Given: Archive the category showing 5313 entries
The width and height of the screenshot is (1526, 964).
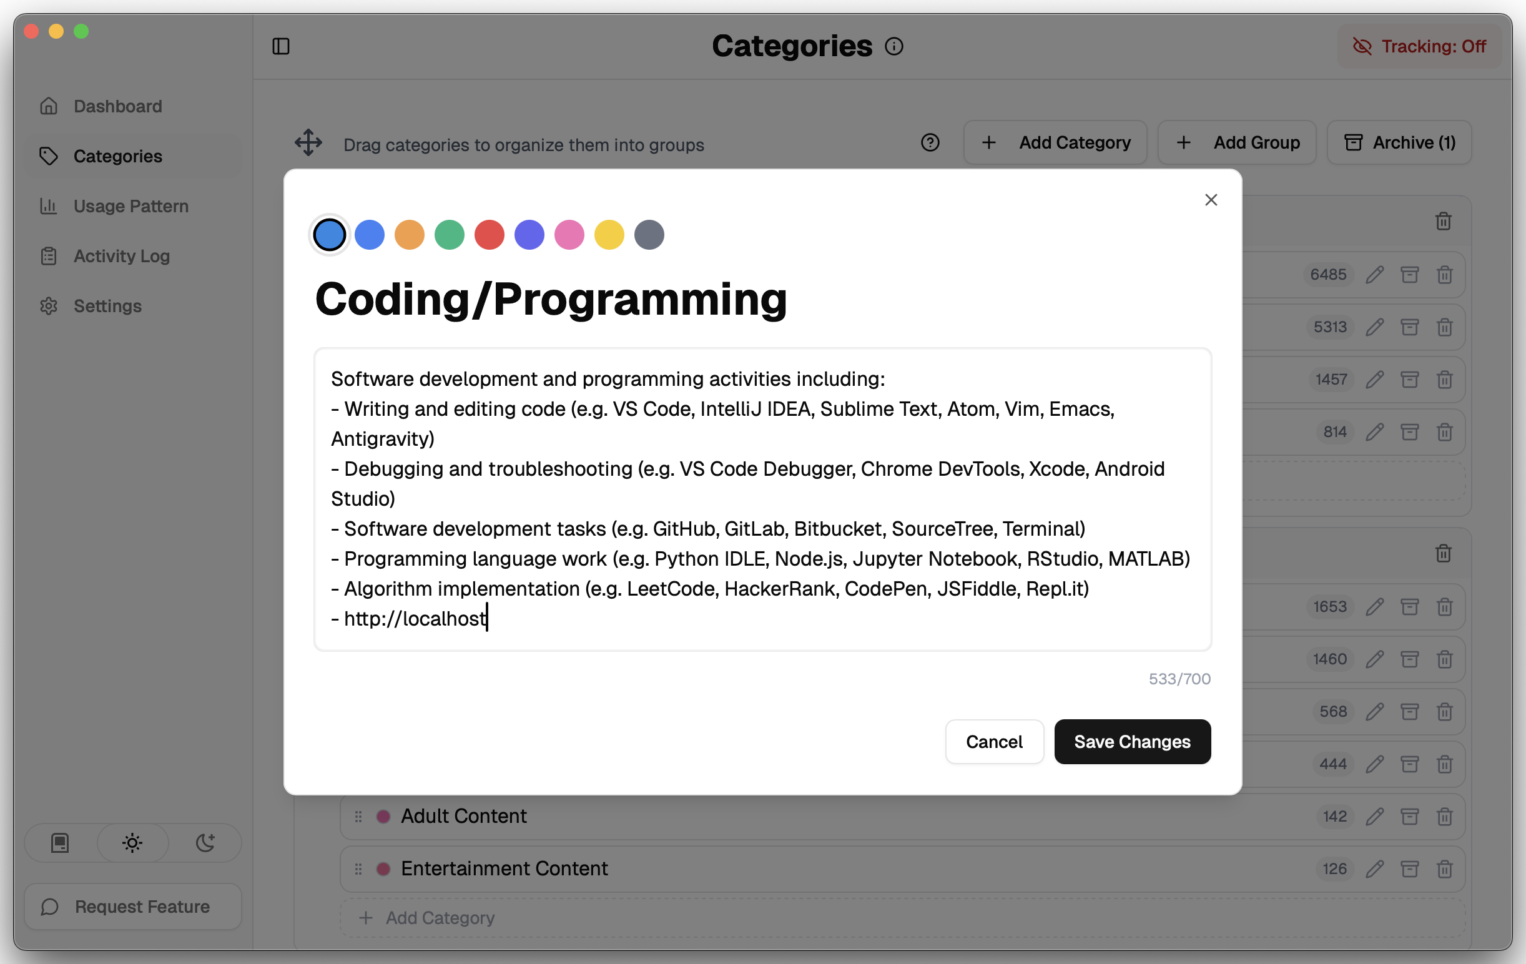Looking at the screenshot, I should 1409,327.
